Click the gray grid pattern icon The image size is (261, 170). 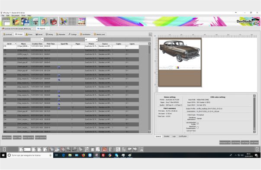tap(72, 22)
